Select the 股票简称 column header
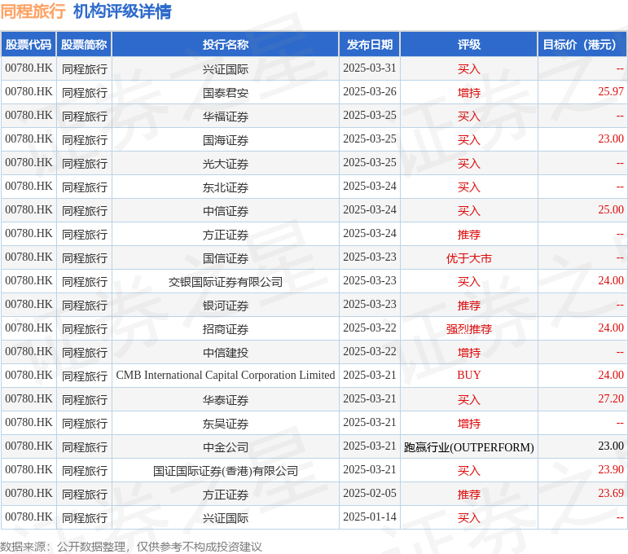Image resolution: width=628 pixels, height=554 pixels. [84, 45]
